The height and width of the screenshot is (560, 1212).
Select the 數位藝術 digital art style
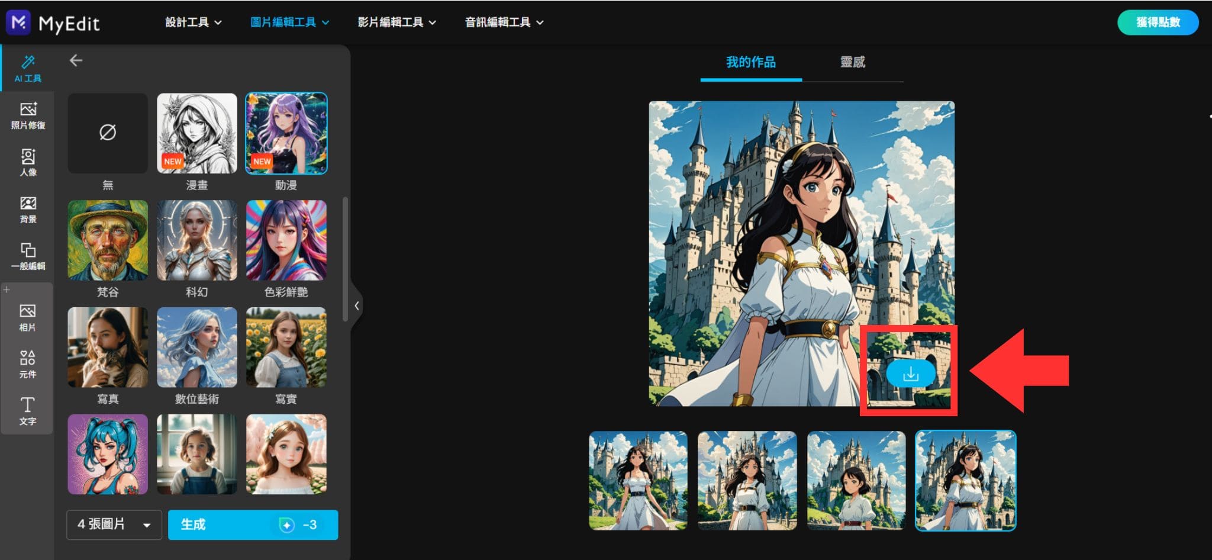(x=197, y=347)
